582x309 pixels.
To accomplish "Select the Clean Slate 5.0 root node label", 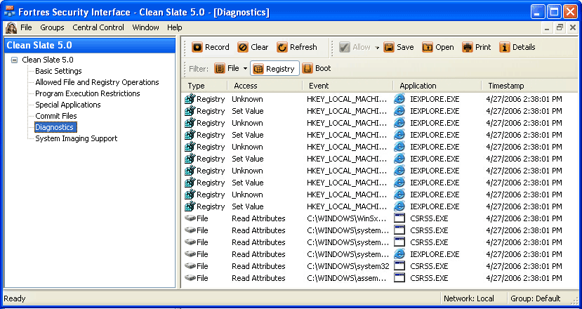I will [48, 60].
